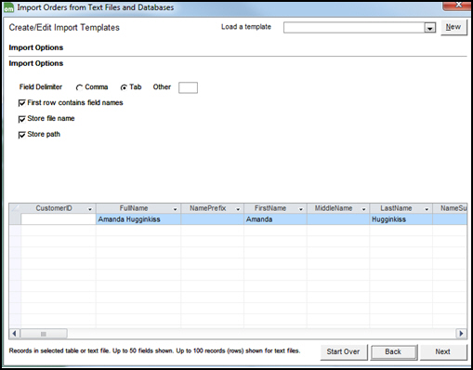Click the Other delimiter input box
The image size is (473, 370).
tap(188, 87)
